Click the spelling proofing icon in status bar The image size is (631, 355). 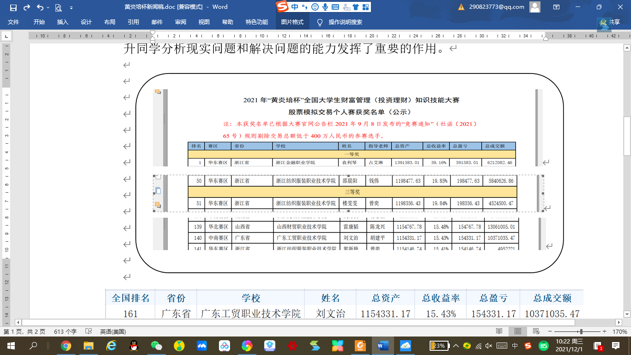pyautogui.click(x=88, y=331)
